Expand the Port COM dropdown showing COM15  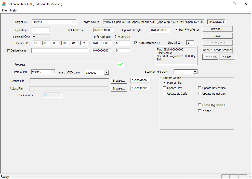(x=53, y=72)
